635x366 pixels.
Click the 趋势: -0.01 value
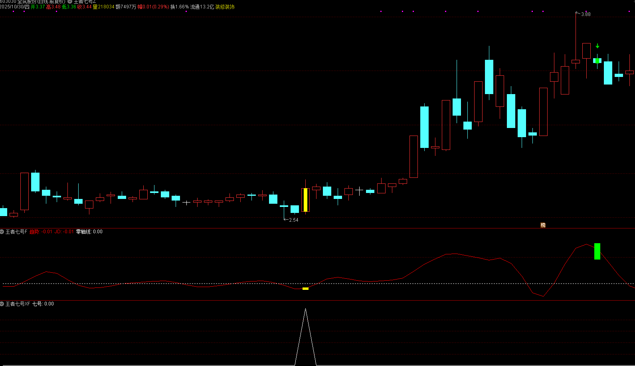point(41,232)
